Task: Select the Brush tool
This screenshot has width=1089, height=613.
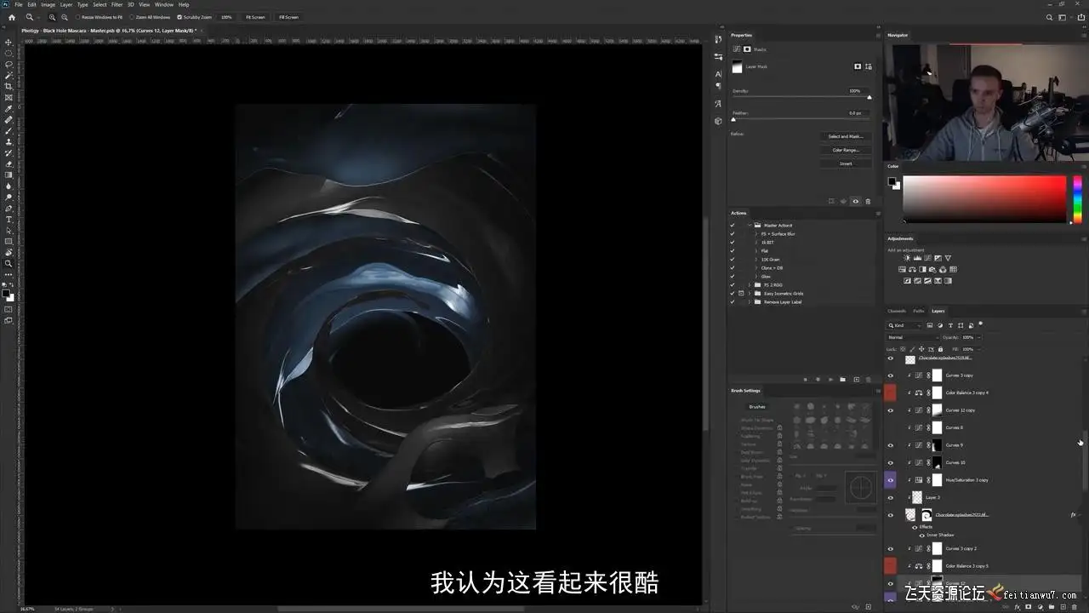Action: 9,130
